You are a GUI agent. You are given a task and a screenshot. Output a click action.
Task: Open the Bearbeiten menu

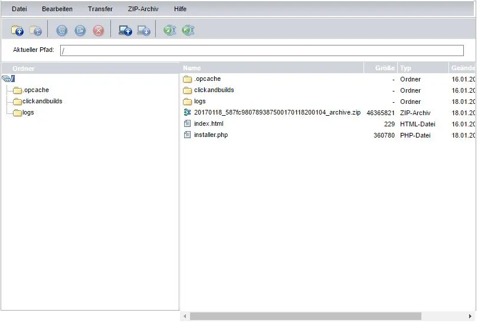(x=57, y=9)
